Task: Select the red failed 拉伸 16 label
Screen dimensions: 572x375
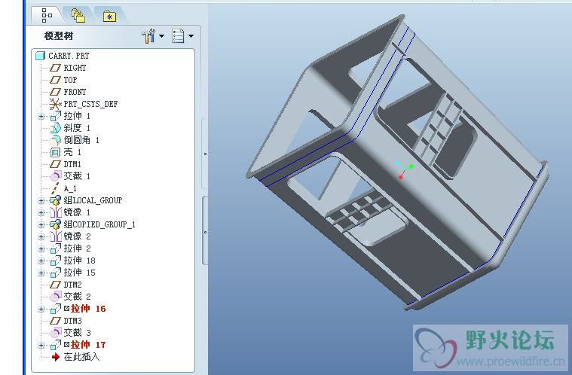Action: 88,309
